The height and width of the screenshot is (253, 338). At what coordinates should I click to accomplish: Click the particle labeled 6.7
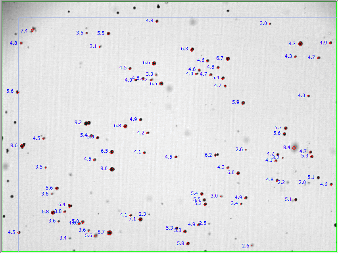[228, 59]
